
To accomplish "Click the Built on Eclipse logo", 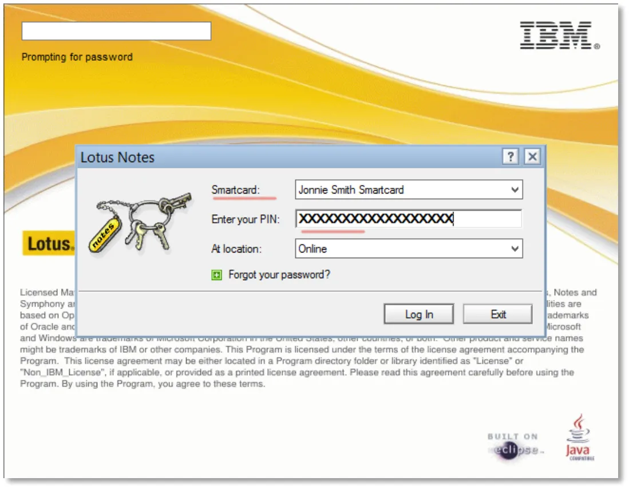I will click(516, 446).
